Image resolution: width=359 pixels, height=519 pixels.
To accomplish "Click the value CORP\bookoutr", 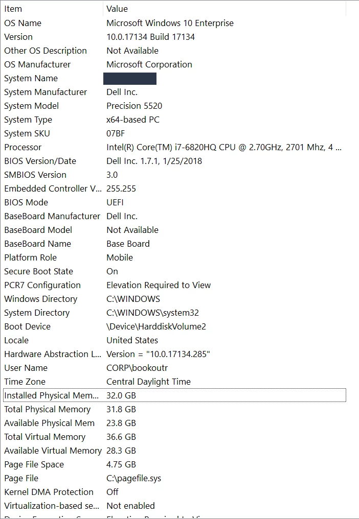I will tap(137, 368).
